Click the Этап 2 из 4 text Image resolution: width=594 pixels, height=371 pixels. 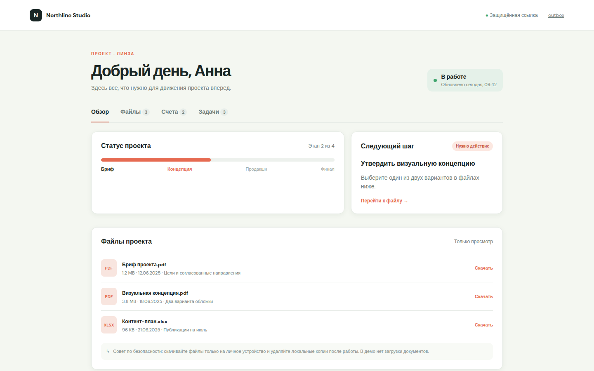[x=321, y=146]
